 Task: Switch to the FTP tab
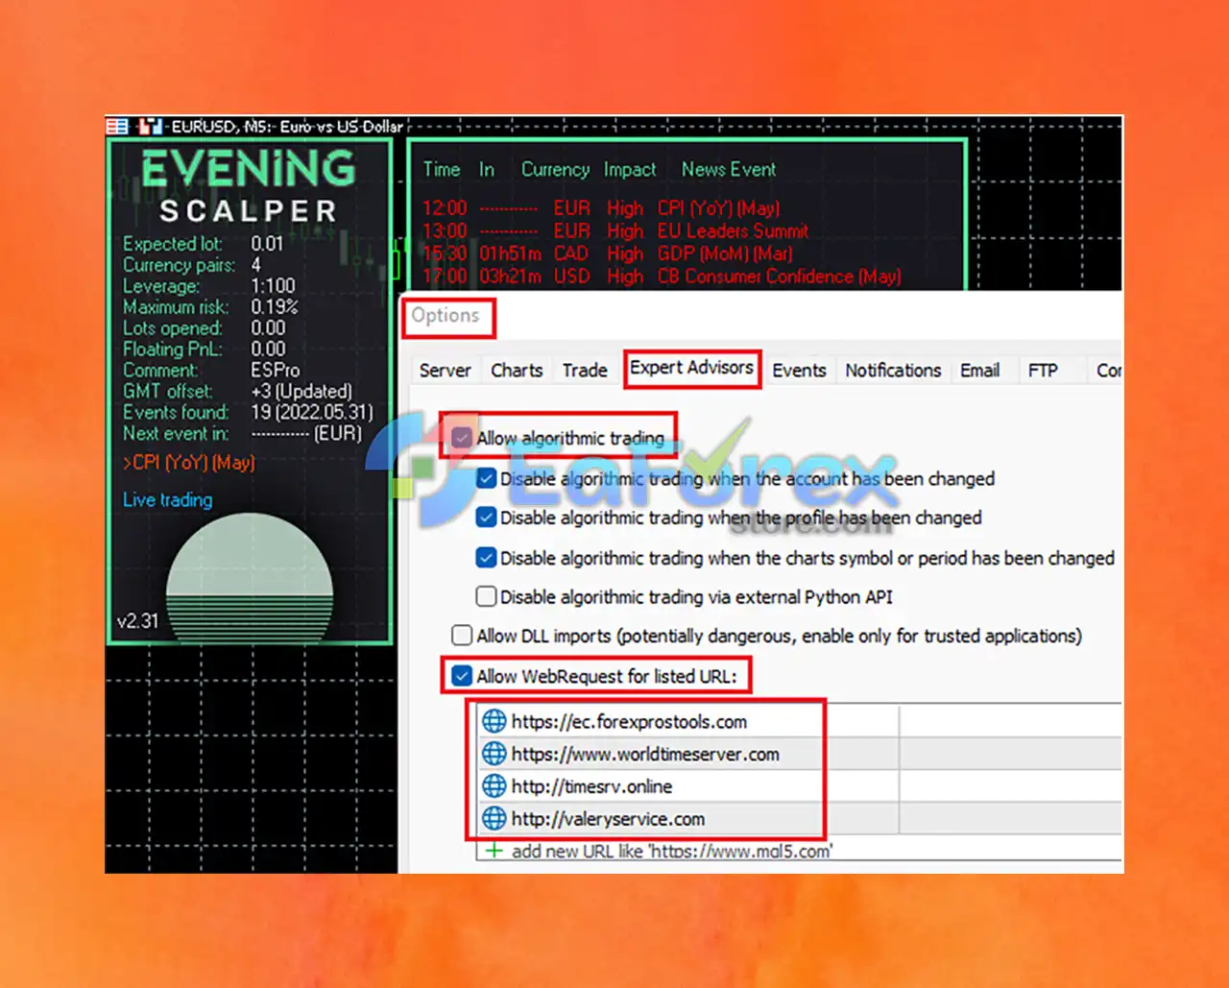[1043, 371]
